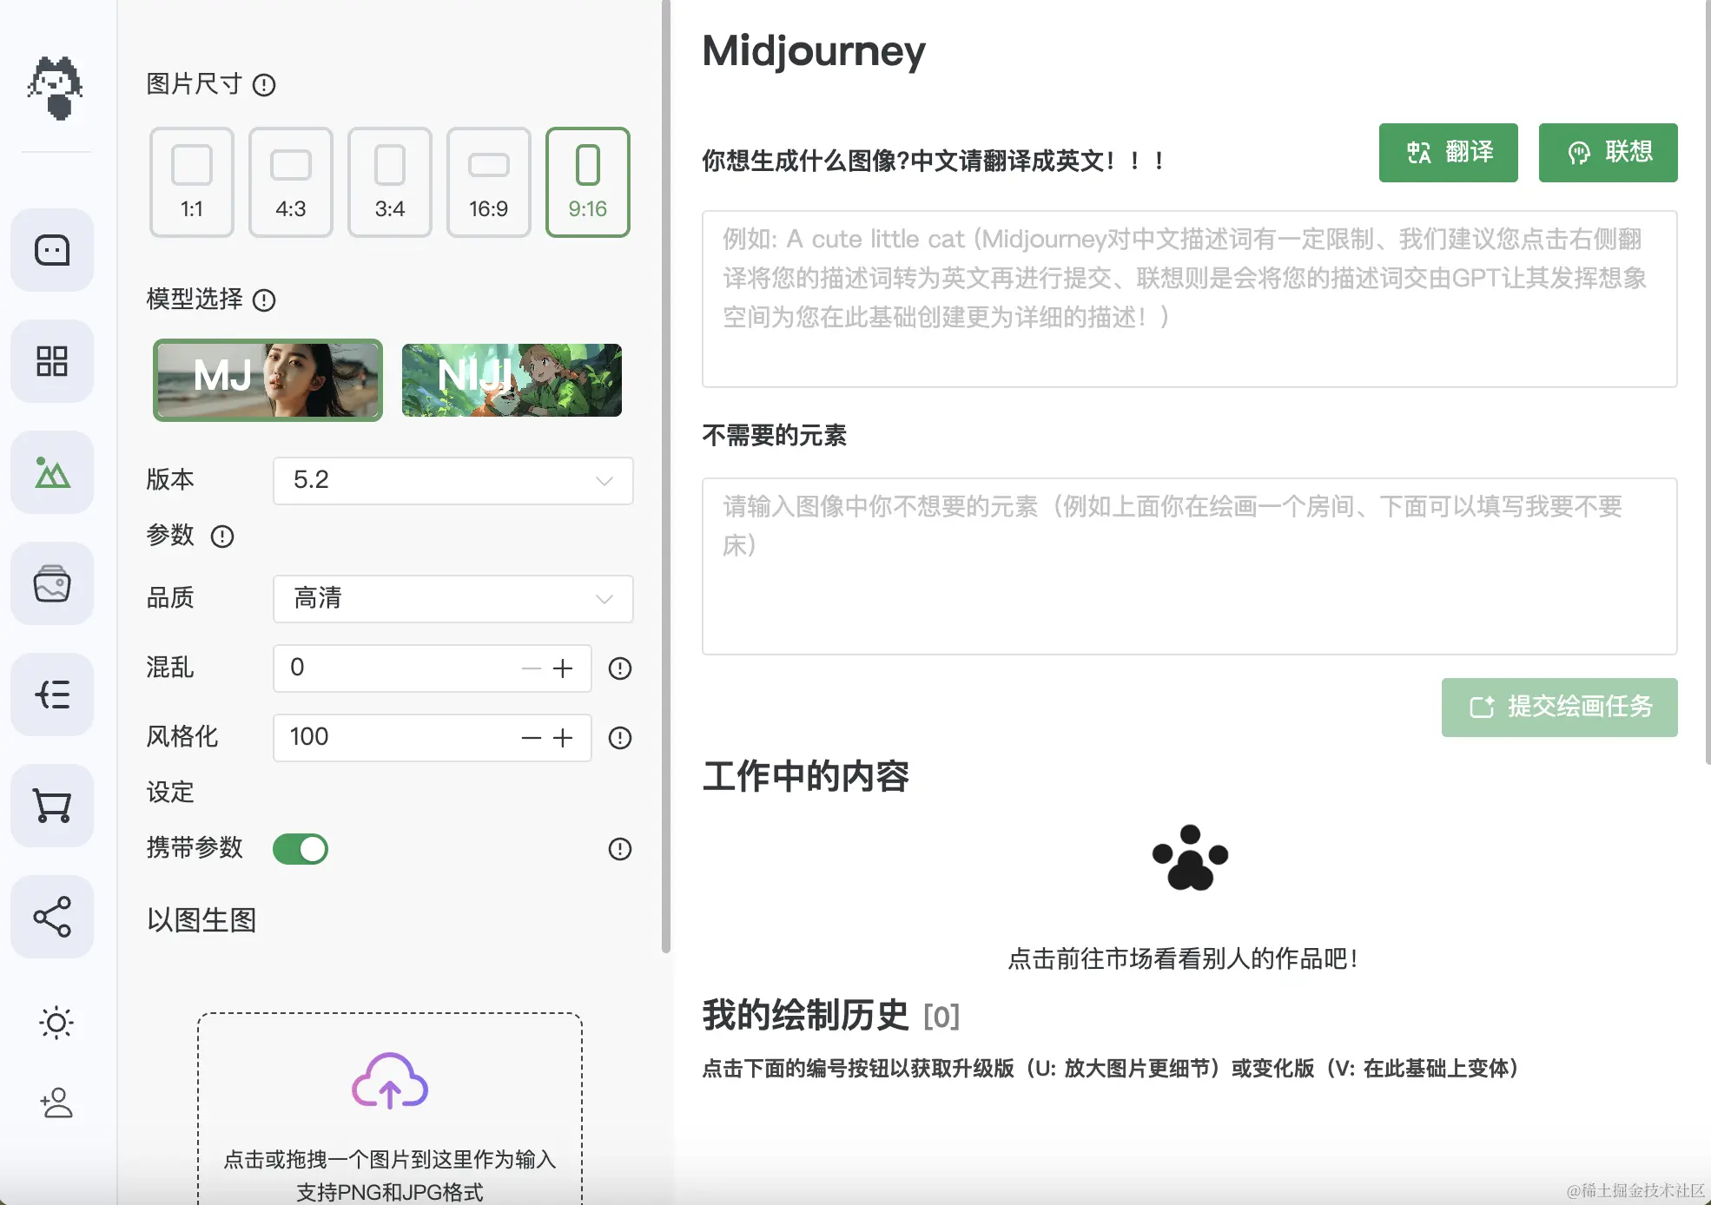Click info icon beside 风格化 field
Screen dimensions: 1711x1205
click(620, 738)
